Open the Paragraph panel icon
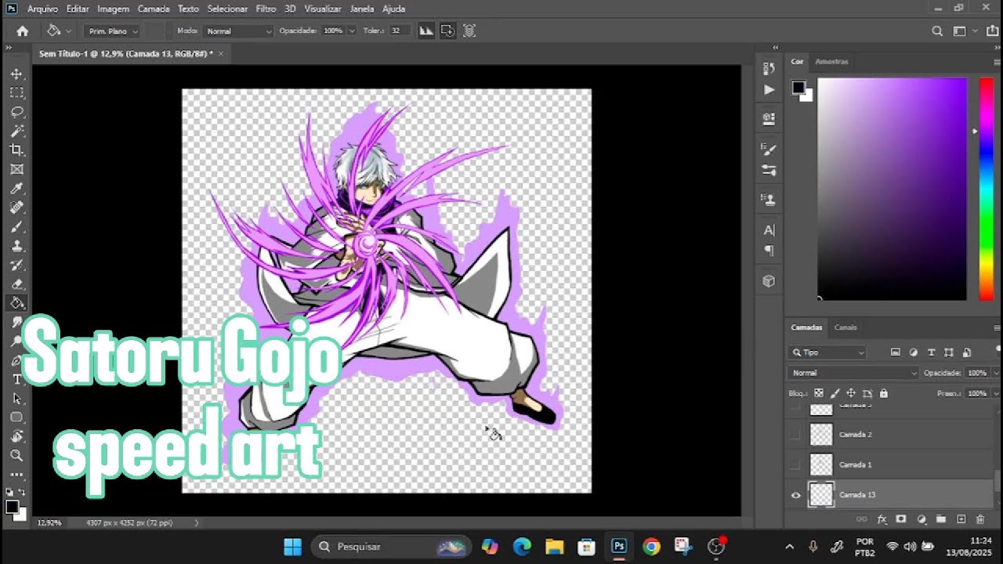1003x564 pixels. (769, 251)
